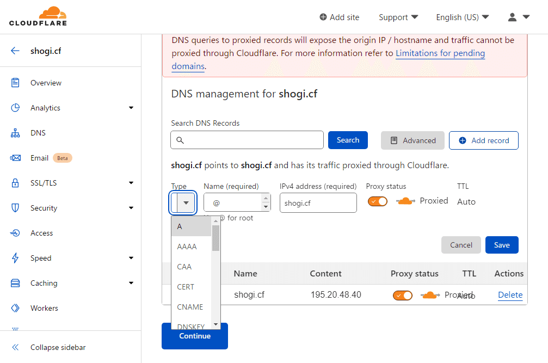This screenshot has height=363, width=548.
Task: Select A record type in the list
Action: 191,226
